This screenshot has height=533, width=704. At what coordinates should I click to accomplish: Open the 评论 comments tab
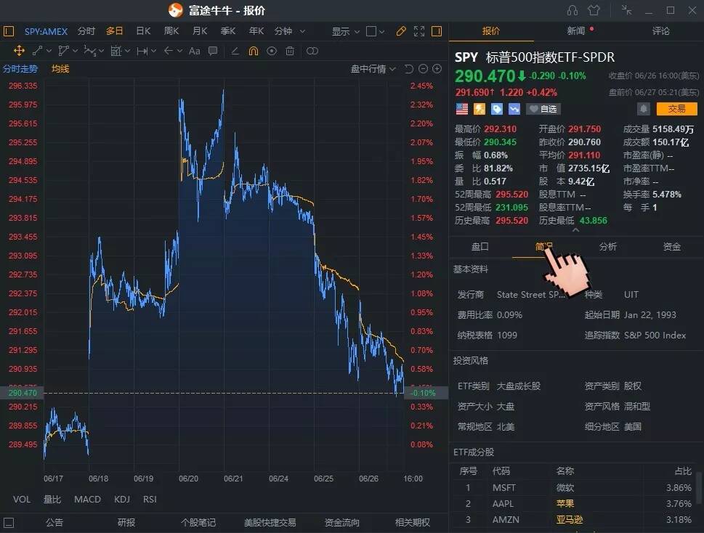point(660,31)
